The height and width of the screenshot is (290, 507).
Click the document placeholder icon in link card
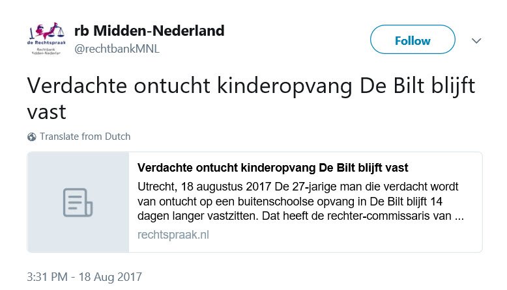click(x=78, y=202)
